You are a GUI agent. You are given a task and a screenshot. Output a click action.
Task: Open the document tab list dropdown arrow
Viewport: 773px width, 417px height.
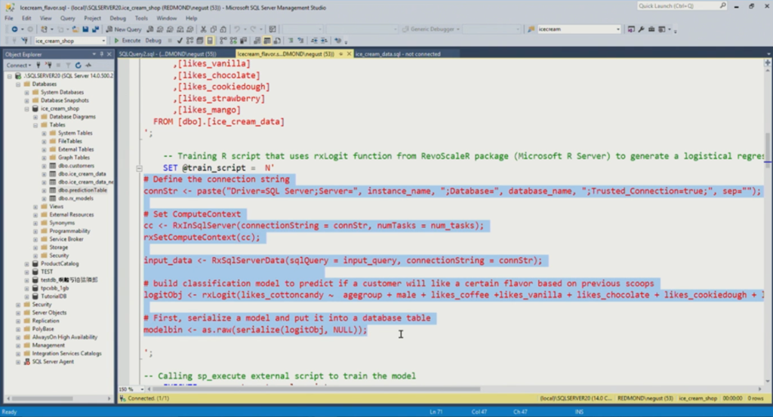pyautogui.click(x=768, y=54)
